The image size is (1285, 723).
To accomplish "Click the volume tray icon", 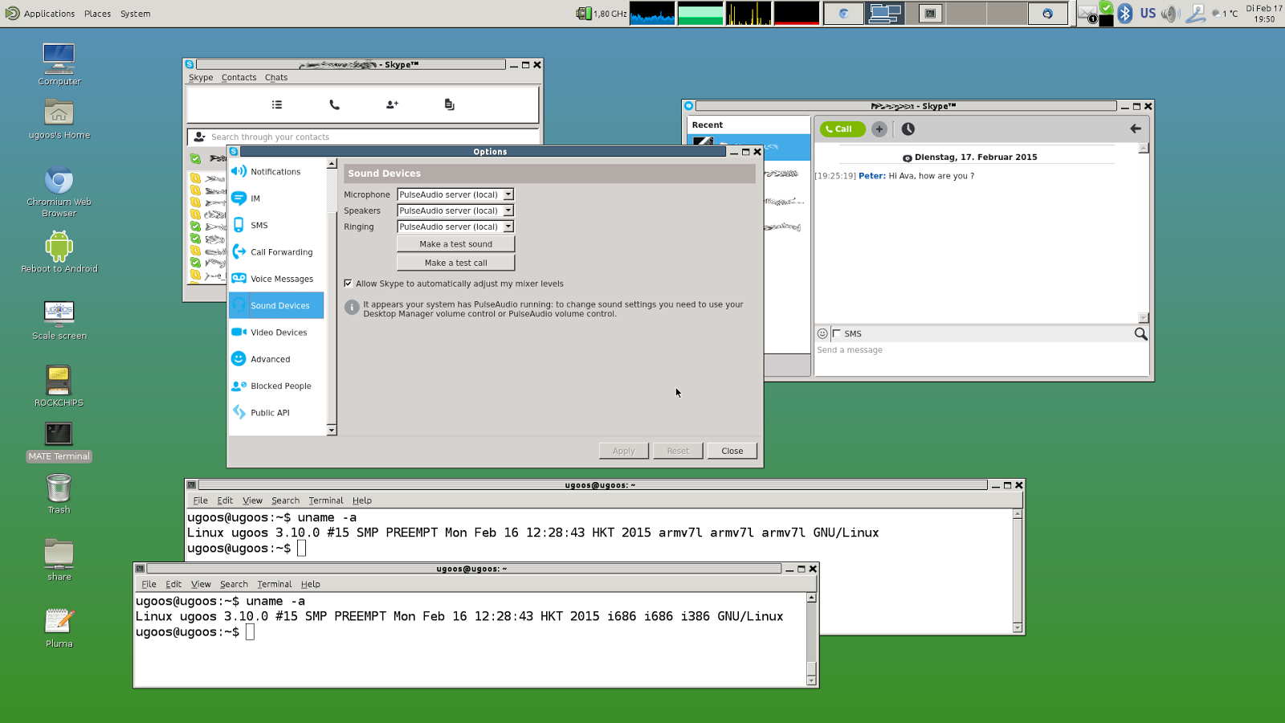I will [x=1170, y=14].
